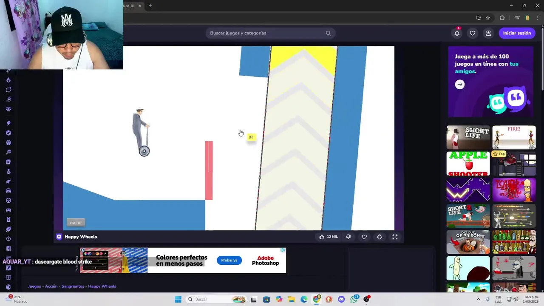Open the crosshair shooting category icon

[8, 239]
